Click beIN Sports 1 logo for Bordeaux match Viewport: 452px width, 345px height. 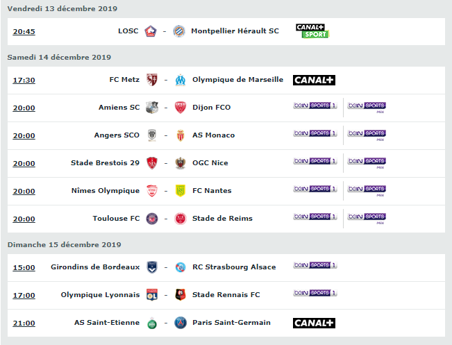(x=315, y=265)
